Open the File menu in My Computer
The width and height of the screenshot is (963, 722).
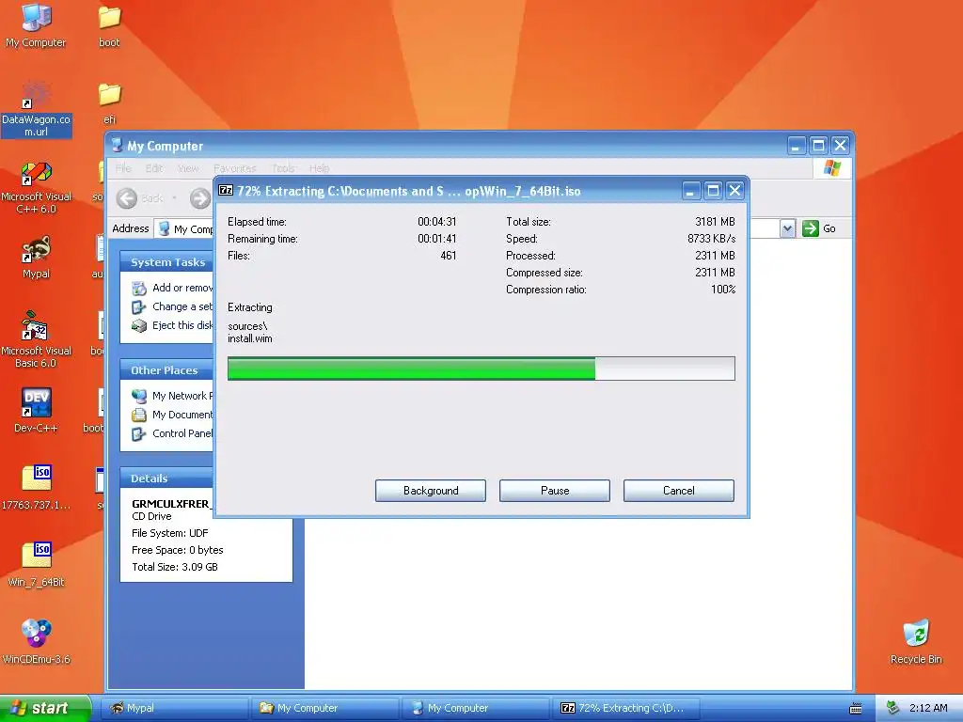point(123,168)
